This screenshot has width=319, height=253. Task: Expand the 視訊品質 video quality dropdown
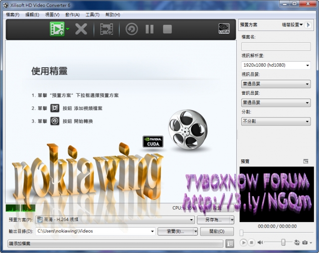(x=275, y=84)
